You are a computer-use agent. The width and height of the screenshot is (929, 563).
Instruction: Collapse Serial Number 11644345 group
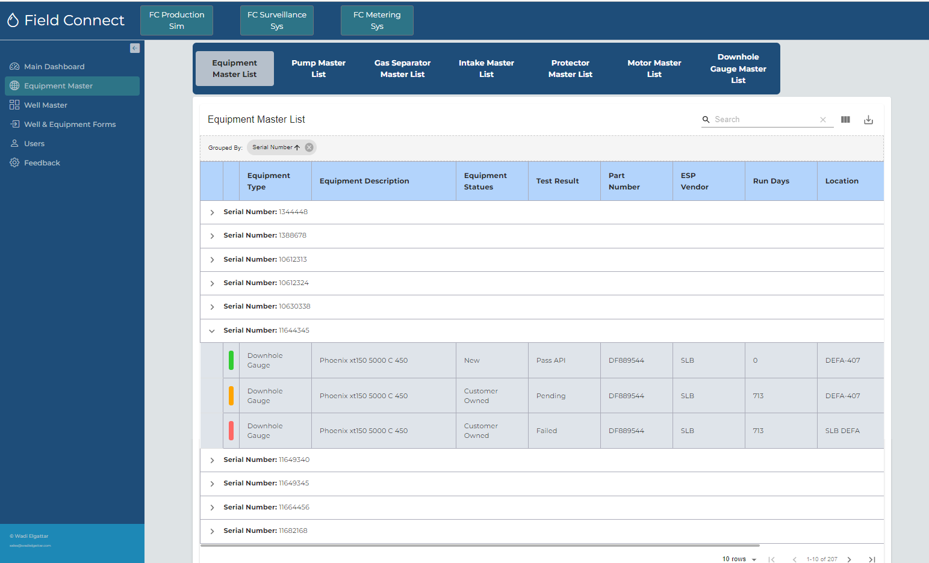(212, 331)
